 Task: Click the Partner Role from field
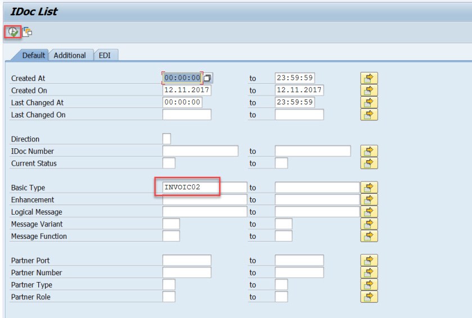click(x=169, y=297)
